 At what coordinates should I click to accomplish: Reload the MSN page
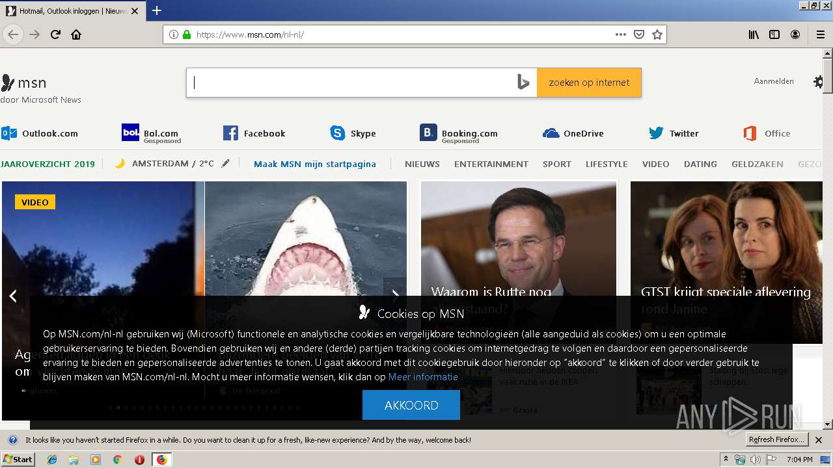55,34
